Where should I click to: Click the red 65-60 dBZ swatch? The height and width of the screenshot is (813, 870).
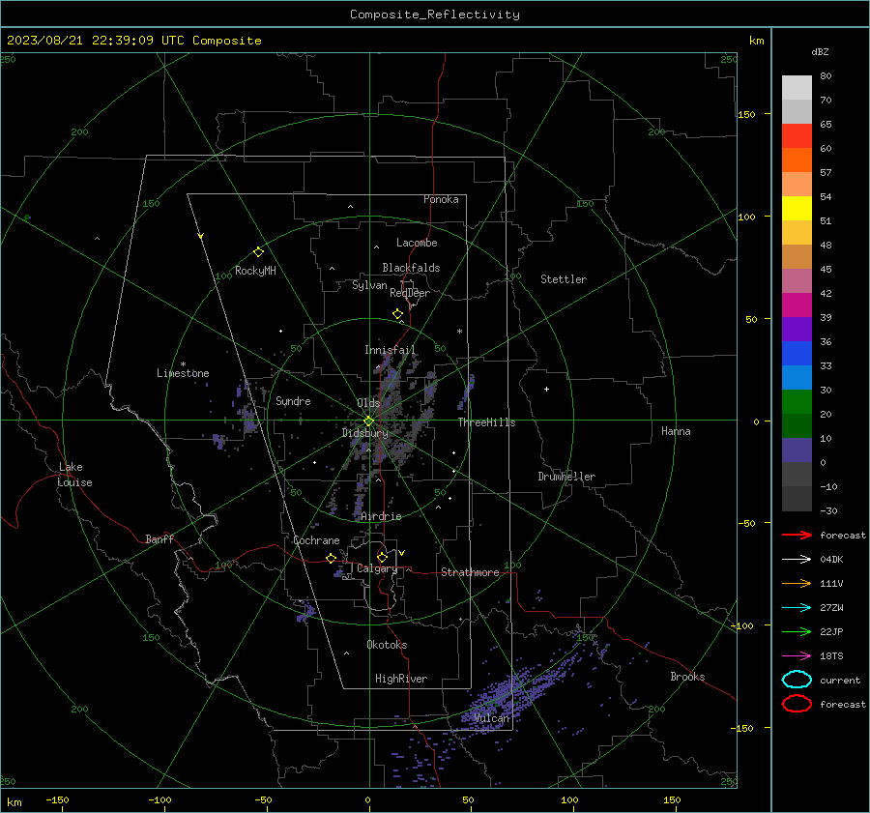pos(797,136)
